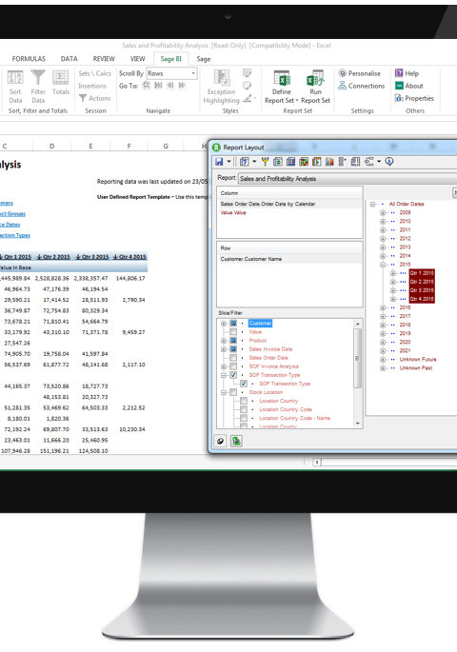Image resolution: width=457 pixels, height=652 pixels.
Task: Switch to the DATA ribbon tab
Action: pyautogui.click(x=70, y=59)
